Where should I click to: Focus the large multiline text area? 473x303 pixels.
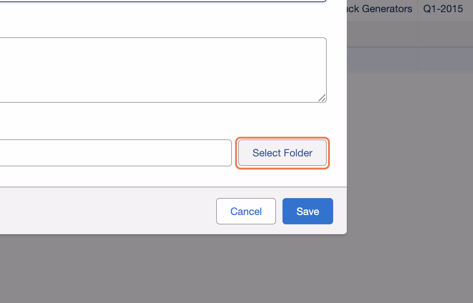[163, 70]
